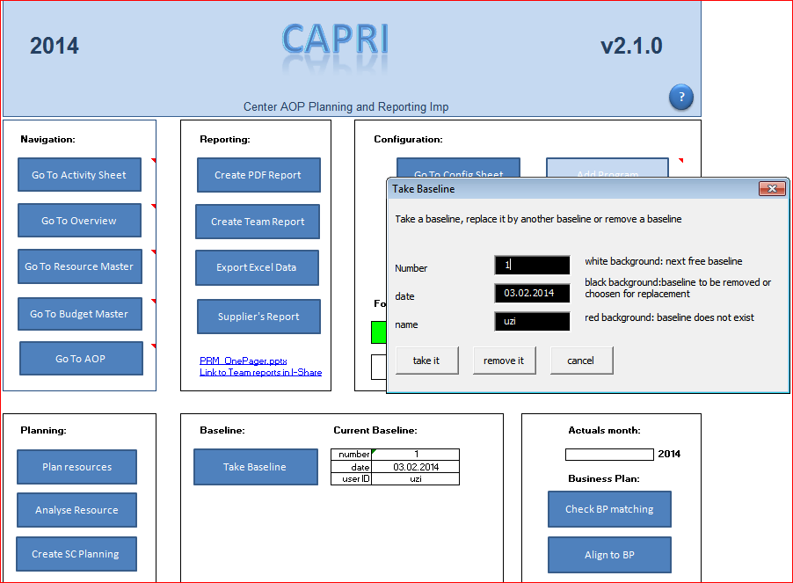Select the user ID cell showing uzi
Image resolution: width=793 pixels, height=583 pixels.
tap(416, 479)
